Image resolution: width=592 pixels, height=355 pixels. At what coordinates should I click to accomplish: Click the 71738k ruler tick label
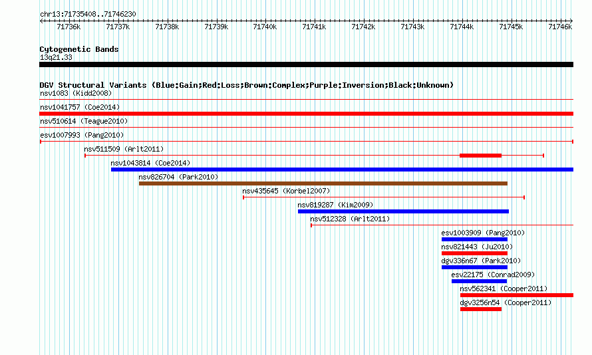coord(167,27)
